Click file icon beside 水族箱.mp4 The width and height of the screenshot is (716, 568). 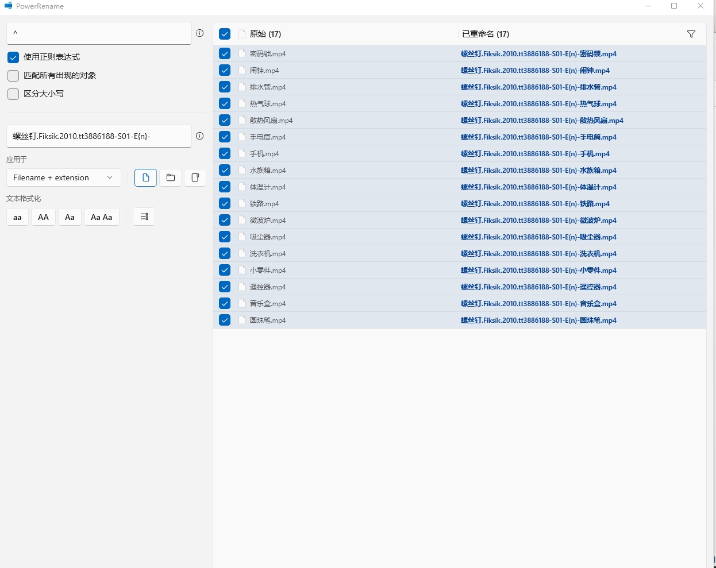[x=242, y=170]
